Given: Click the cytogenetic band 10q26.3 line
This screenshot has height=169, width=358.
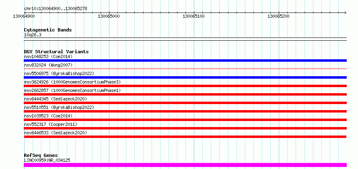Looking at the screenshot, I should coord(185,39).
